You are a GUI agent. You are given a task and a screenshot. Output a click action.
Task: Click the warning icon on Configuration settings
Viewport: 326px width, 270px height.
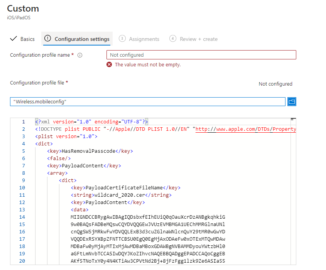click(x=48, y=39)
